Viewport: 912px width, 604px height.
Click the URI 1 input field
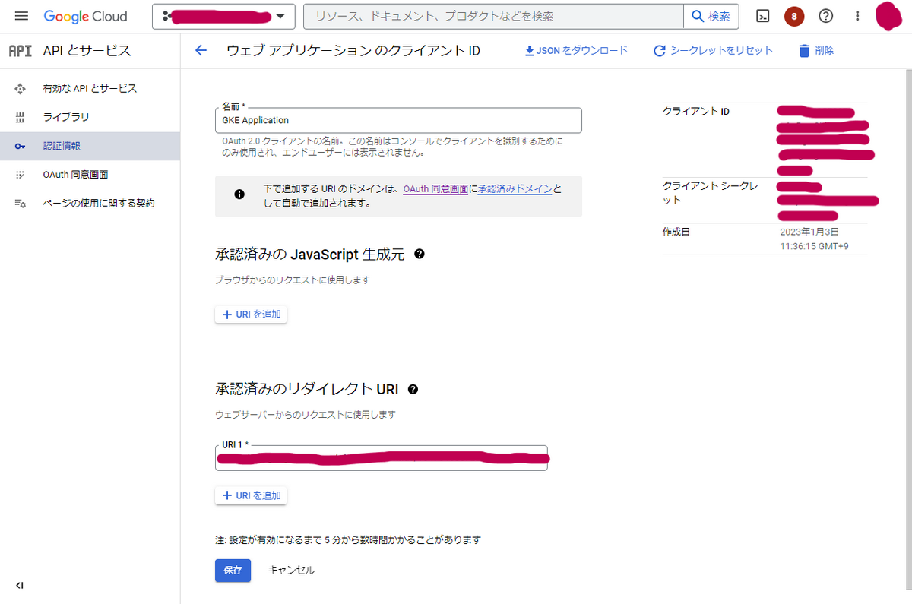pos(382,457)
